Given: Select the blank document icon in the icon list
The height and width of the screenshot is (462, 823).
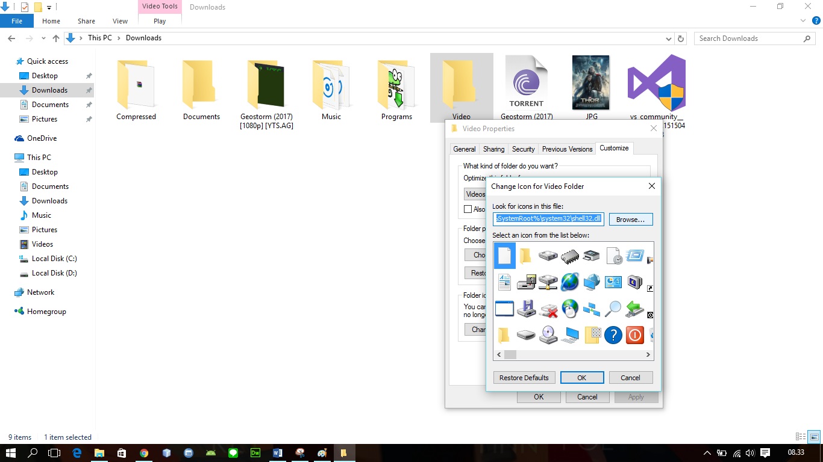Looking at the screenshot, I should pos(504,256).
